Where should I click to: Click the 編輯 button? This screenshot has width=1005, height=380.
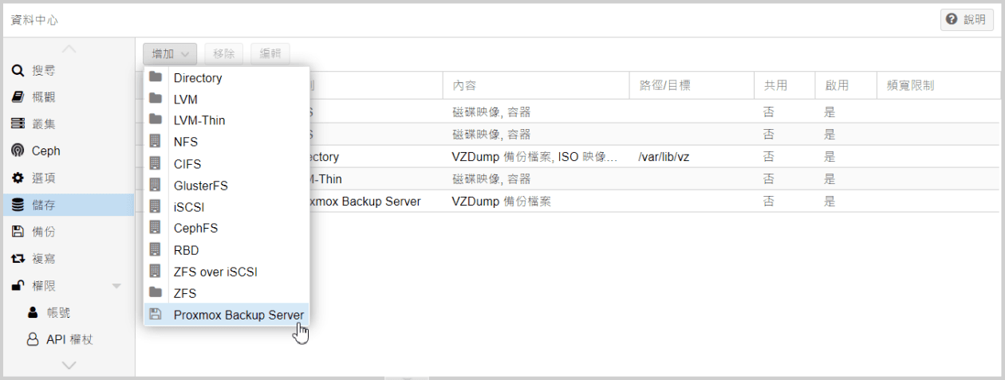(270, 54)
